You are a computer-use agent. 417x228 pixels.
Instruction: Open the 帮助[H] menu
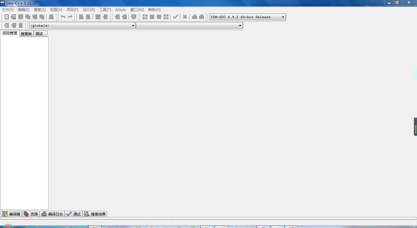tap(154, 10)
